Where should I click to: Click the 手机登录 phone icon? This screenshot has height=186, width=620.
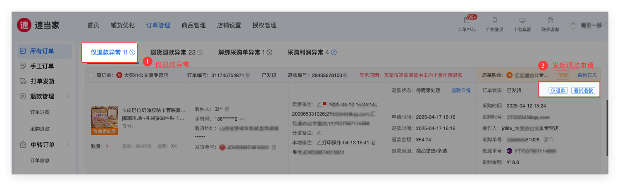494,21
